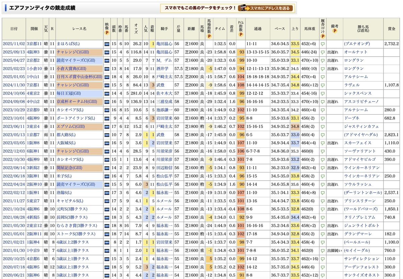Screen dimensions: 403x279
Task: Open race link キャピタルS(L)
Action: 70,201
